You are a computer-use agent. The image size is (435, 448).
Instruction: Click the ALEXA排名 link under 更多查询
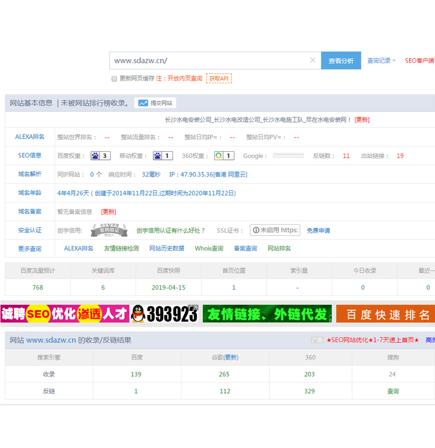tap(78, 248)
